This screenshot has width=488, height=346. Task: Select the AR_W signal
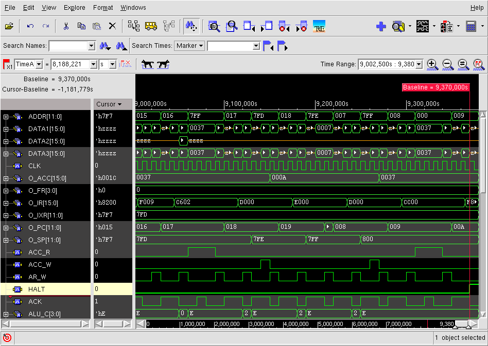[38, 277]
